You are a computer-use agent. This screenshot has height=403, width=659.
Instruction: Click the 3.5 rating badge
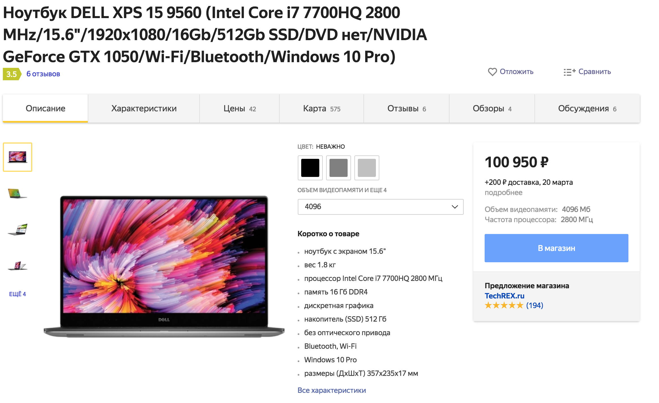click(12, 74)
